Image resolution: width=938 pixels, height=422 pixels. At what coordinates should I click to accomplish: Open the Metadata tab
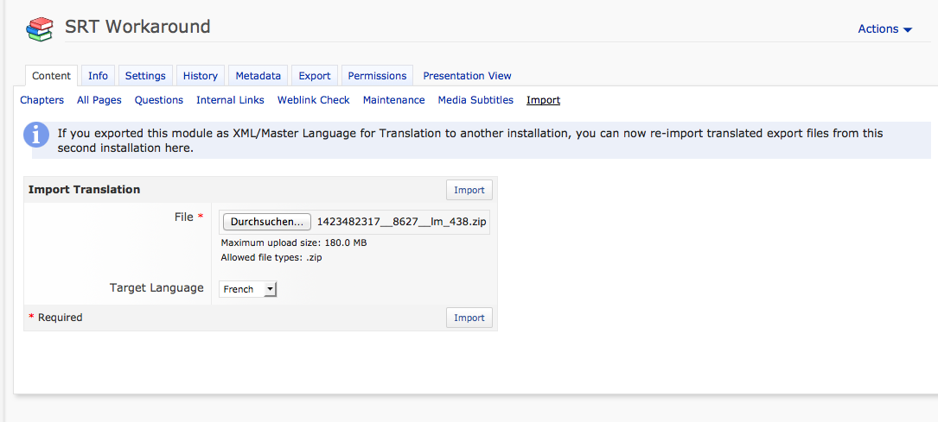(x=258, y=76)
